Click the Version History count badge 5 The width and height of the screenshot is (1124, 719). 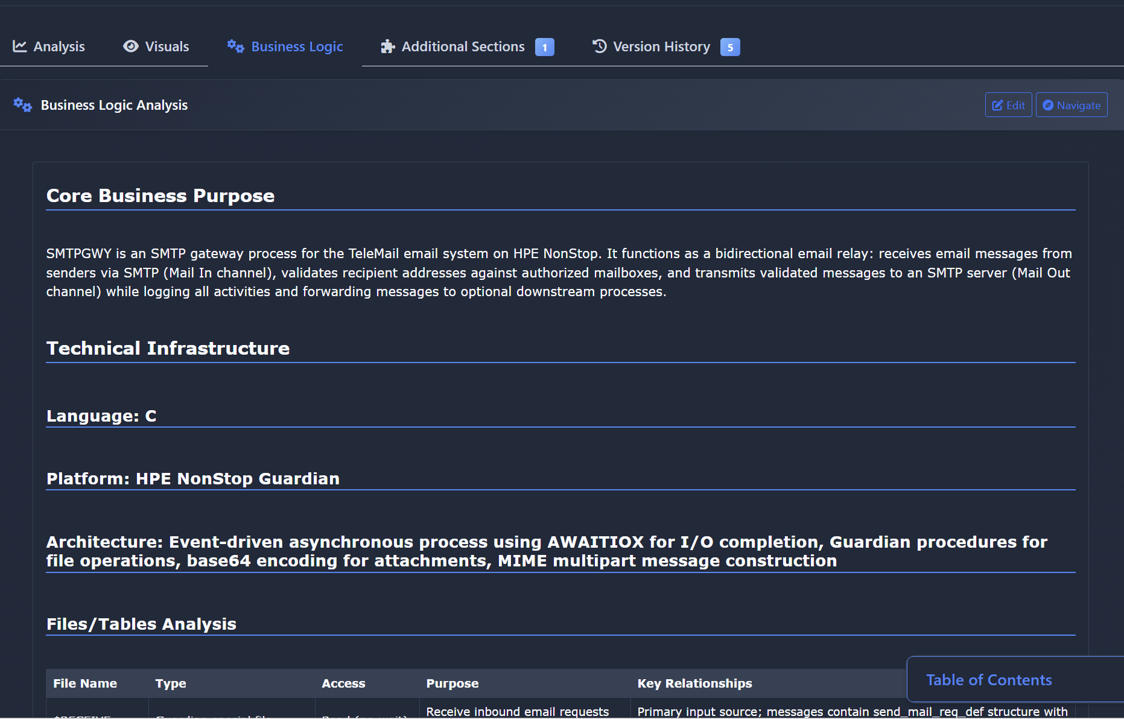(x=730, y=47)
